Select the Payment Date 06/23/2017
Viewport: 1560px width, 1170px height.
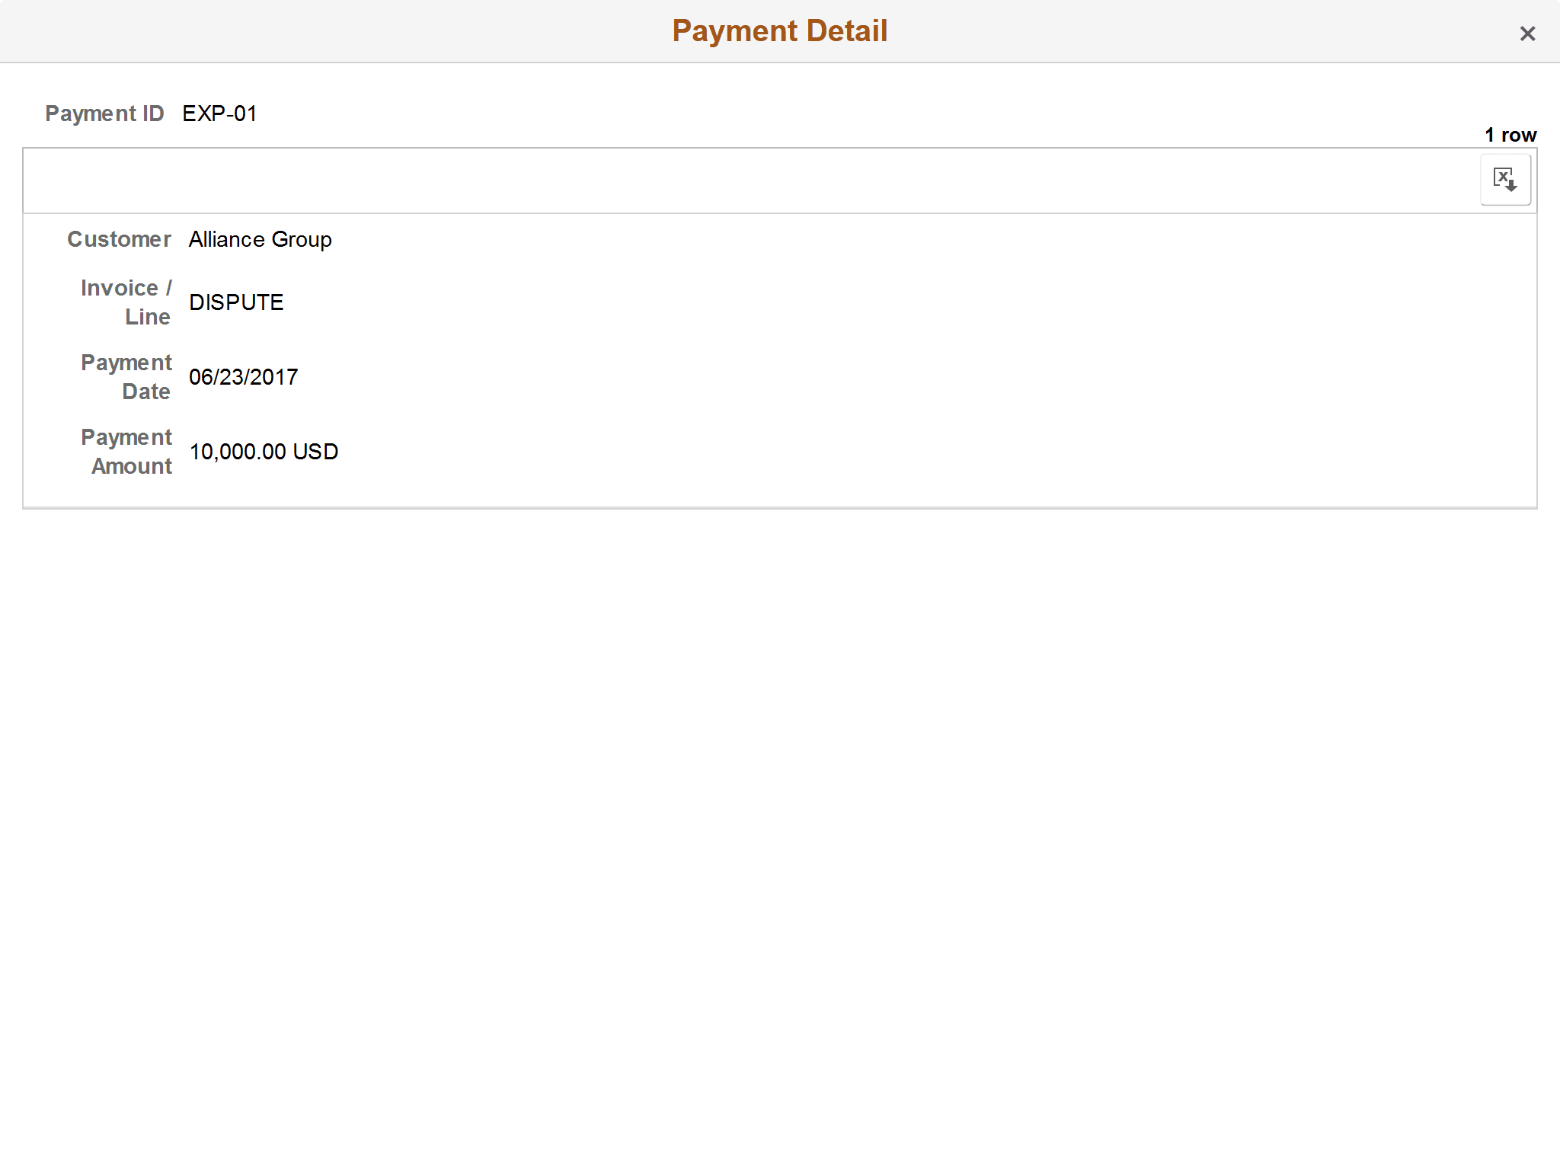pyautogui.click(x=244, y=376)
